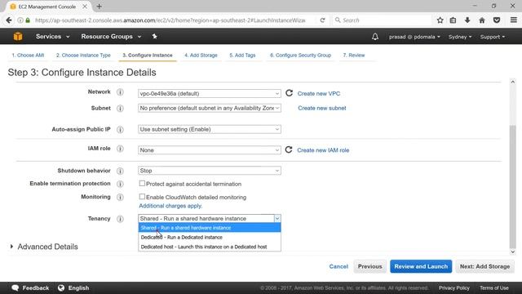This screenshot has width=522, height=294.
Task: Click the Feedback speech bubble icon
Action: pos(15,287)
